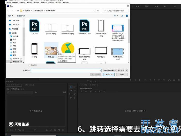181x136 pixels.
Task: Open first OneDrive in navigation pane
Action: [x=14, y=20]
